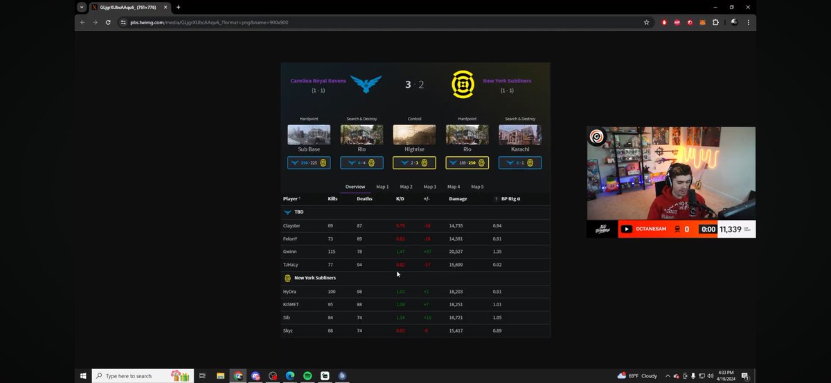Open Google Chrome from the taskbar
Image resolution: width=831 pixels, height=383 pixels.
(238, 375)
